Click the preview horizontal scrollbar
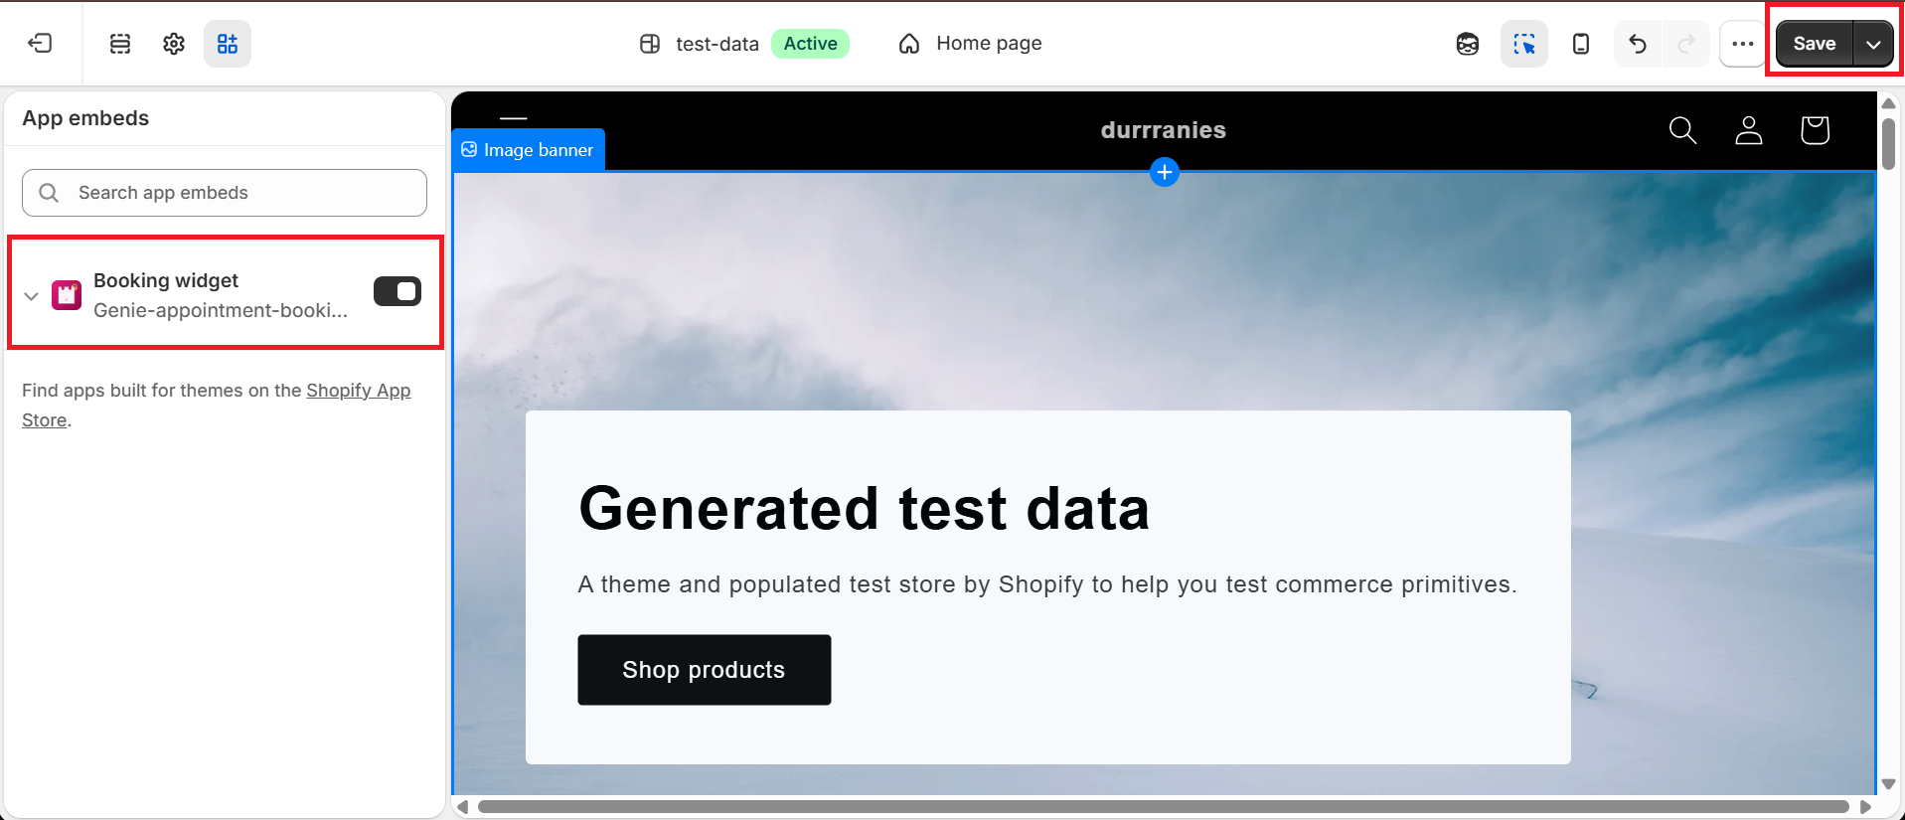Screen dimensions: 1905x820 pos(1163,807)
